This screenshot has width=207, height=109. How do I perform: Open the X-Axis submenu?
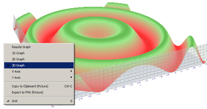pos(39,71)
